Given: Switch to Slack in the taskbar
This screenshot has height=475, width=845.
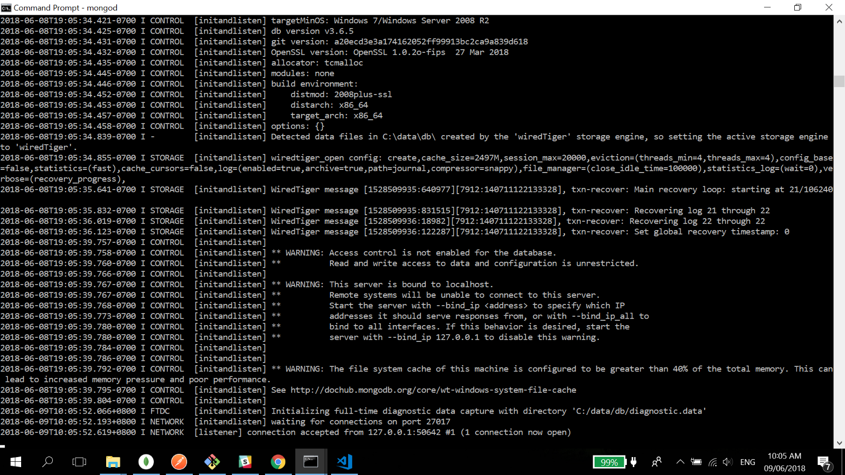Looking at the screenshot, I should click(x=245, y=462).
